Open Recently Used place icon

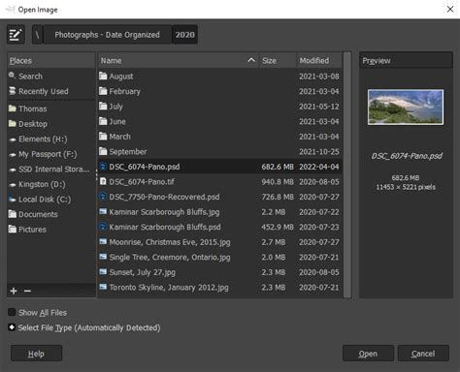click(13, 91)
